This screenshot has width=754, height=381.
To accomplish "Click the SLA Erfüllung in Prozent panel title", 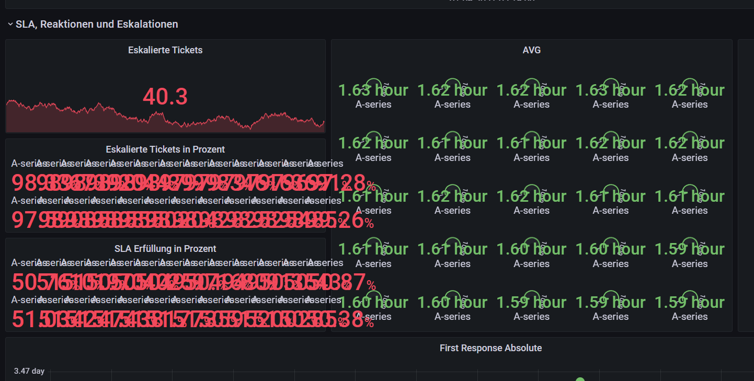I will [165, 248].
